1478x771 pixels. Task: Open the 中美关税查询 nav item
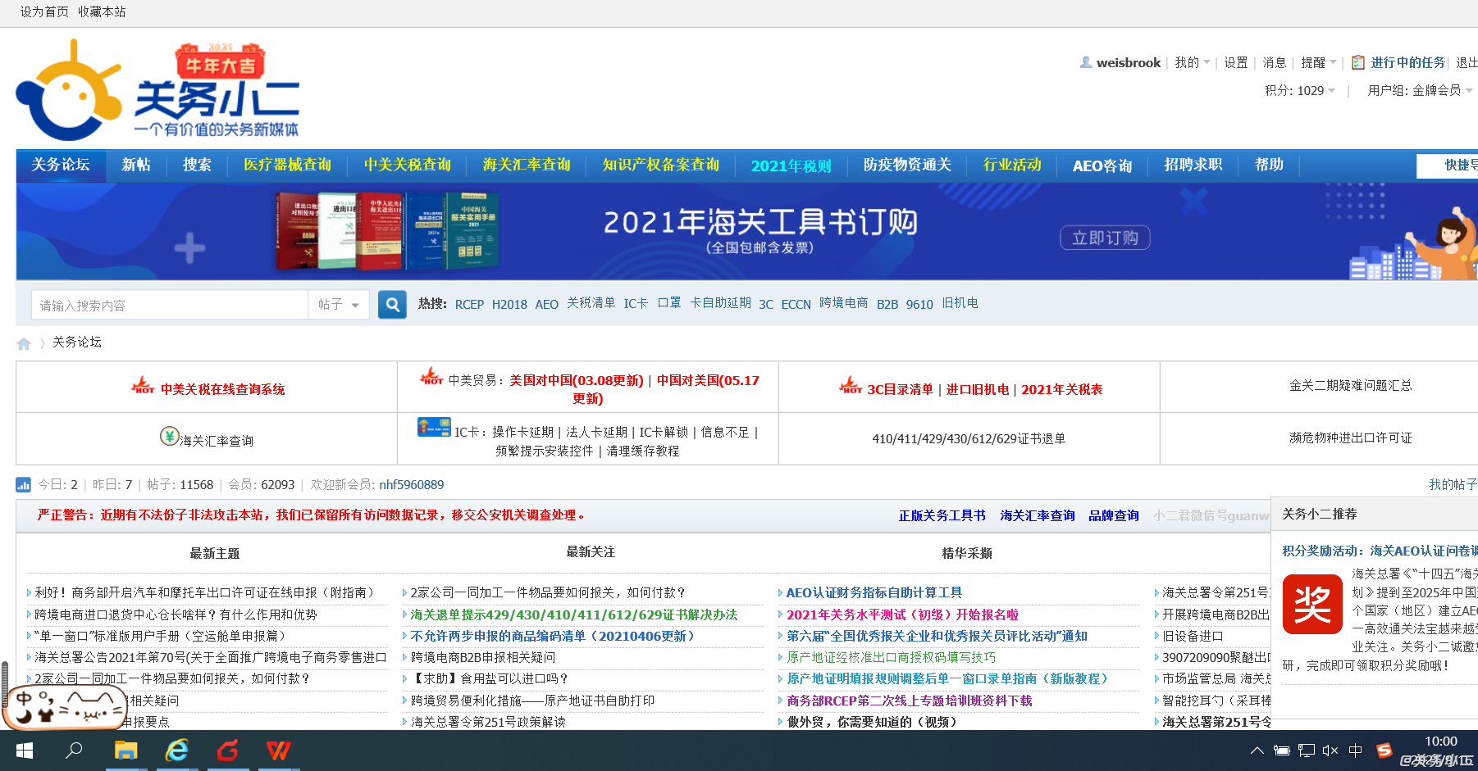[408, 166]
